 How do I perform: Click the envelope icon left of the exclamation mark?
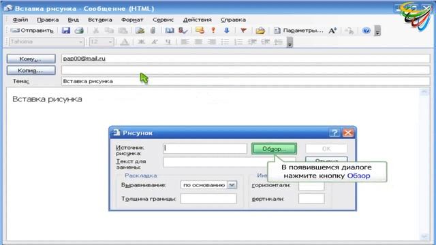(x=200, y=30)
